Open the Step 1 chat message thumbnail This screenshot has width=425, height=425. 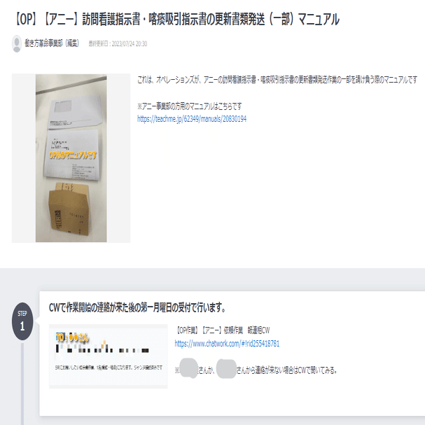pos(108,356)
